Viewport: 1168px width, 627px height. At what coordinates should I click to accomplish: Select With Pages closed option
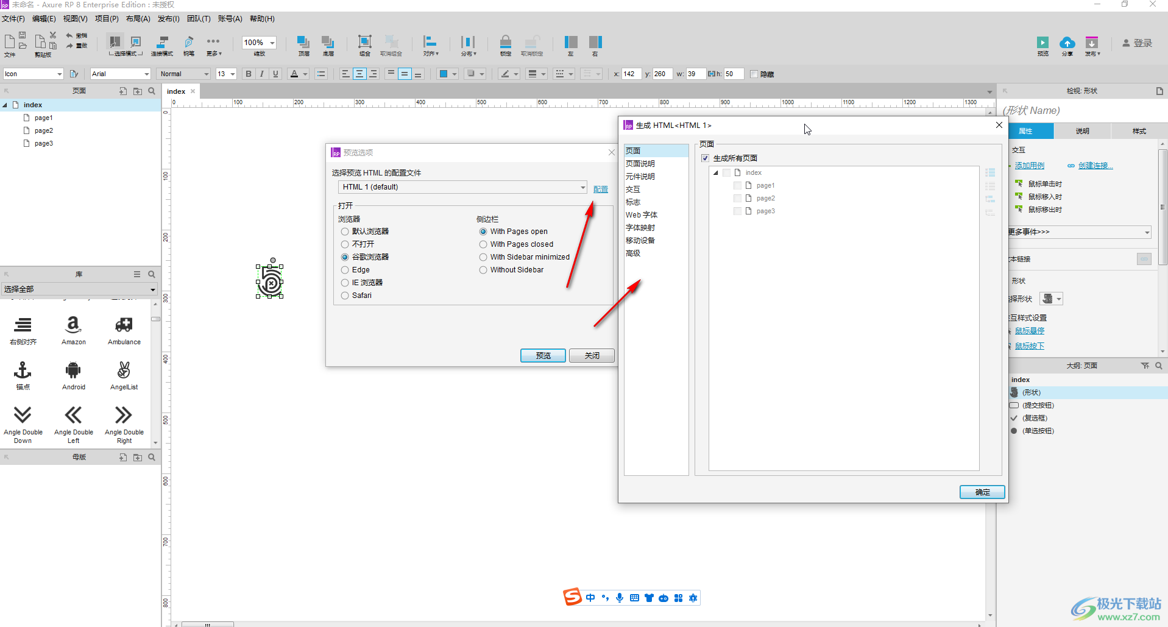coord(483,244)
